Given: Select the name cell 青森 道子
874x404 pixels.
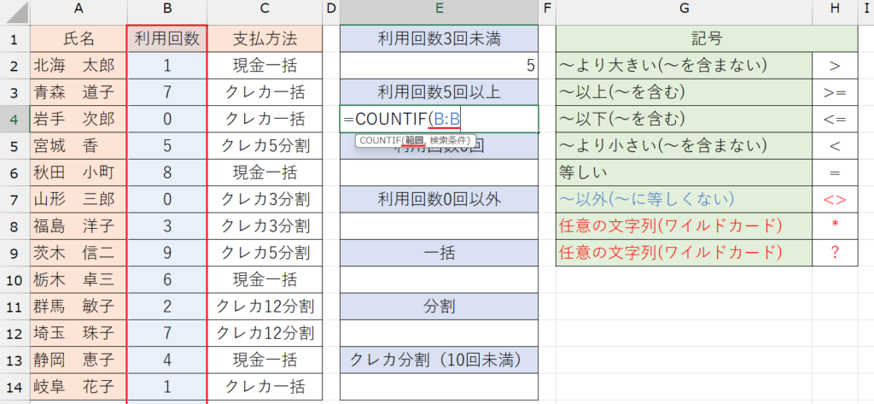Looking at the screenshot, I should 79,92.
